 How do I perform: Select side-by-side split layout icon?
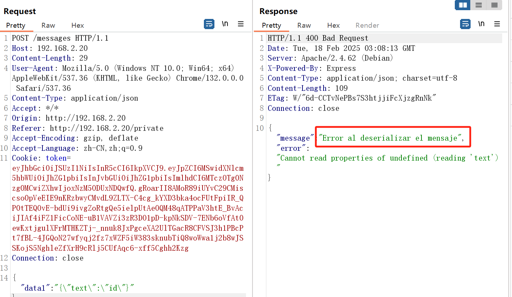pyautogui.click(x=463, y=5)
